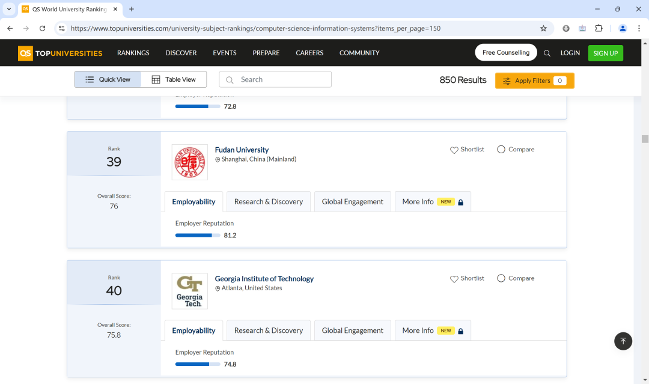Screen dimensions: 649x384
Task: Click the Fudan University logo
Action: [189, 162]
